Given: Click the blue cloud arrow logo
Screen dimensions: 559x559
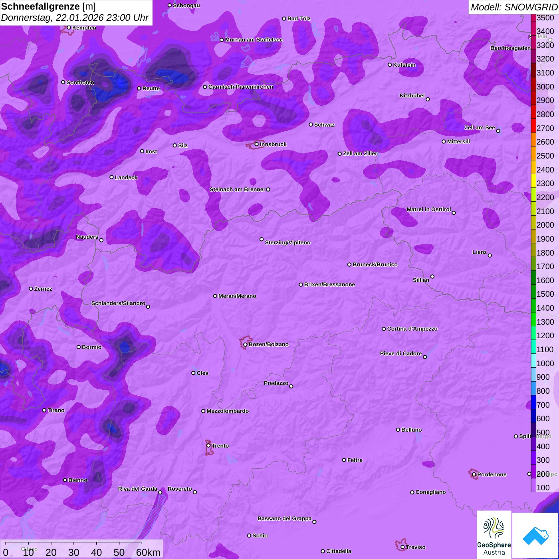Looking at the screenshot, I should coord(535,536).
